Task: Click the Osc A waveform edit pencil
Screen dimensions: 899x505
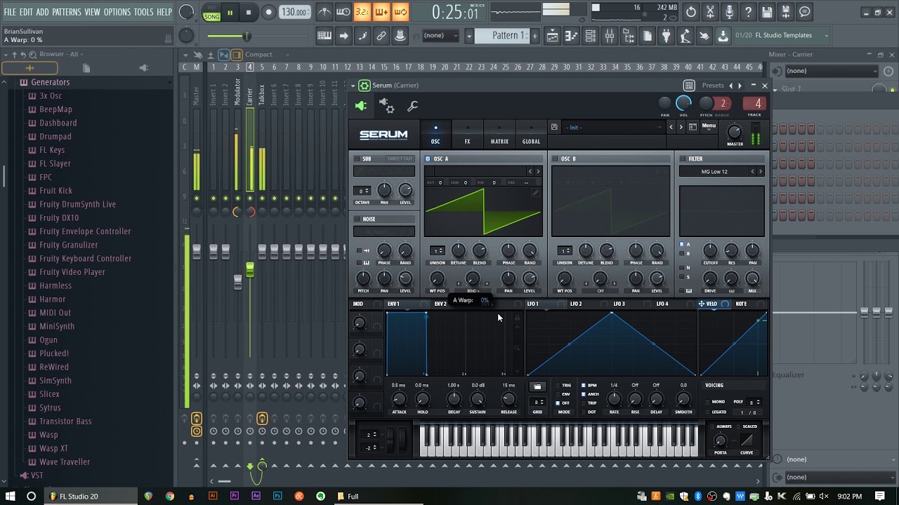Action: [x=535, y=192]
